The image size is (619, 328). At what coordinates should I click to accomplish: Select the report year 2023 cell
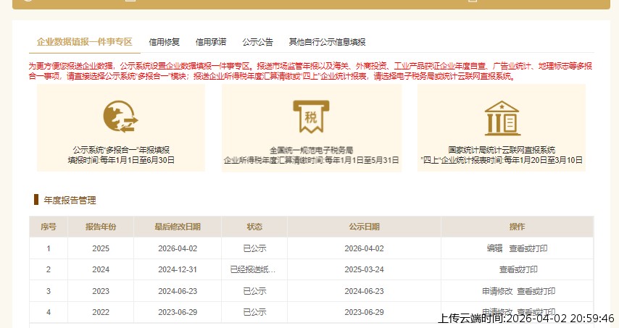[x=101, y=291]
